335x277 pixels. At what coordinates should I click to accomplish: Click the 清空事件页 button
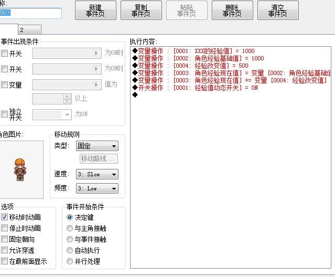[x=278, y=10]
